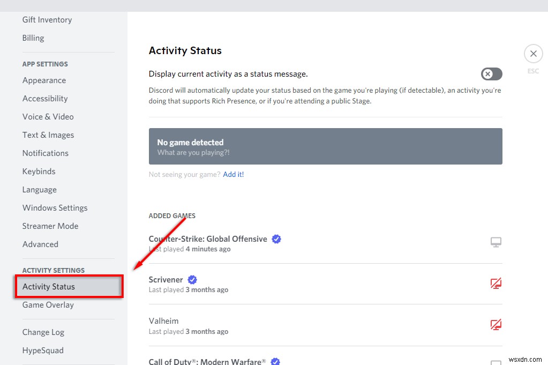
Task: Click the verified badge next to Scrivener
Action: point(192,279)
